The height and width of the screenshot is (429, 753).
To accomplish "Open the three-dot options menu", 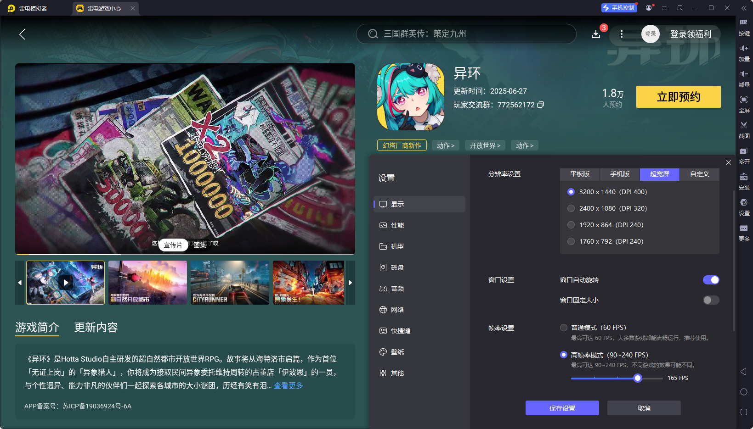I will 622,34.
